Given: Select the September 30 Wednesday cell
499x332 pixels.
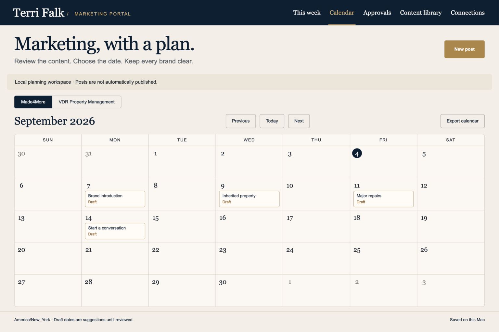Looking at the screenshot, I should [249, 290].
